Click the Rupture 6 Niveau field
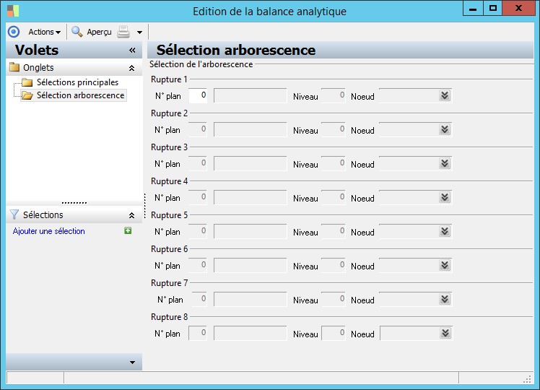Image resolution: width=540 pixels, height=390 pixels. tap(334, 265)
